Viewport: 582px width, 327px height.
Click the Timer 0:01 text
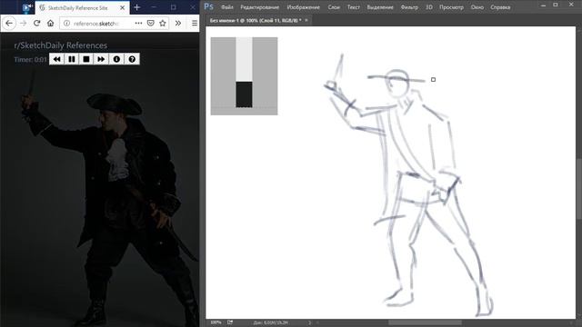pos(30,59)
